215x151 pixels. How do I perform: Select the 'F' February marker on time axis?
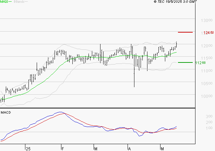pos(62,149)
